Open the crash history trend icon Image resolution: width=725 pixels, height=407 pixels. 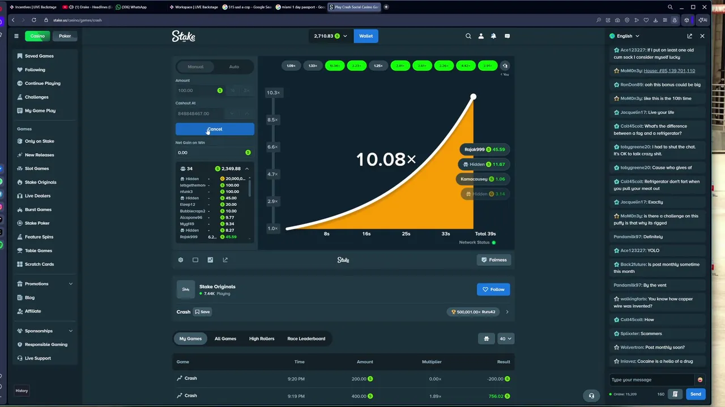click(x=505, y=66)
